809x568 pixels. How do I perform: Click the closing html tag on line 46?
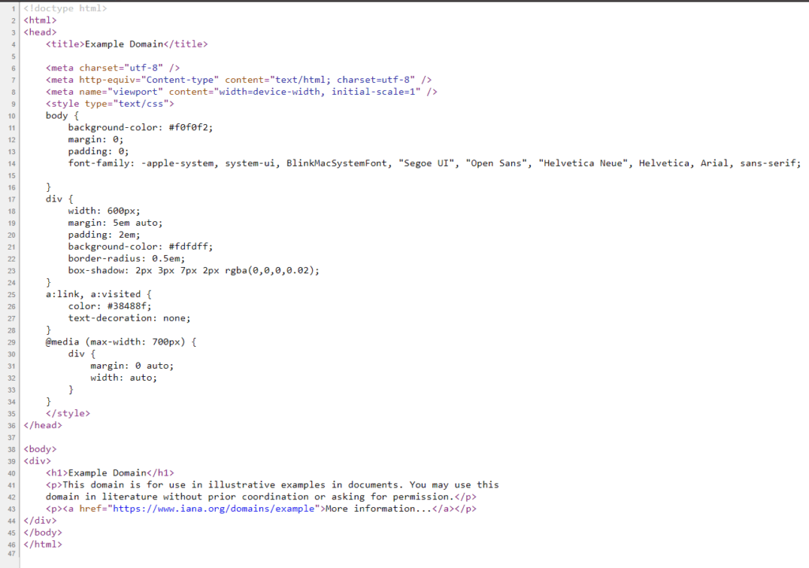click(x=43, y=544)
